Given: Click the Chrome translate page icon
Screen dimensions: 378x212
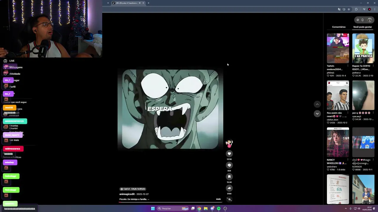Looking at the screenshot, I should click(x=339, y=9).
